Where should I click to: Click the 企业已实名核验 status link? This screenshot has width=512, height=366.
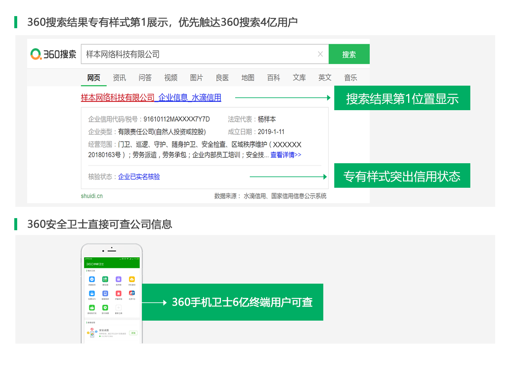(139, 177)
